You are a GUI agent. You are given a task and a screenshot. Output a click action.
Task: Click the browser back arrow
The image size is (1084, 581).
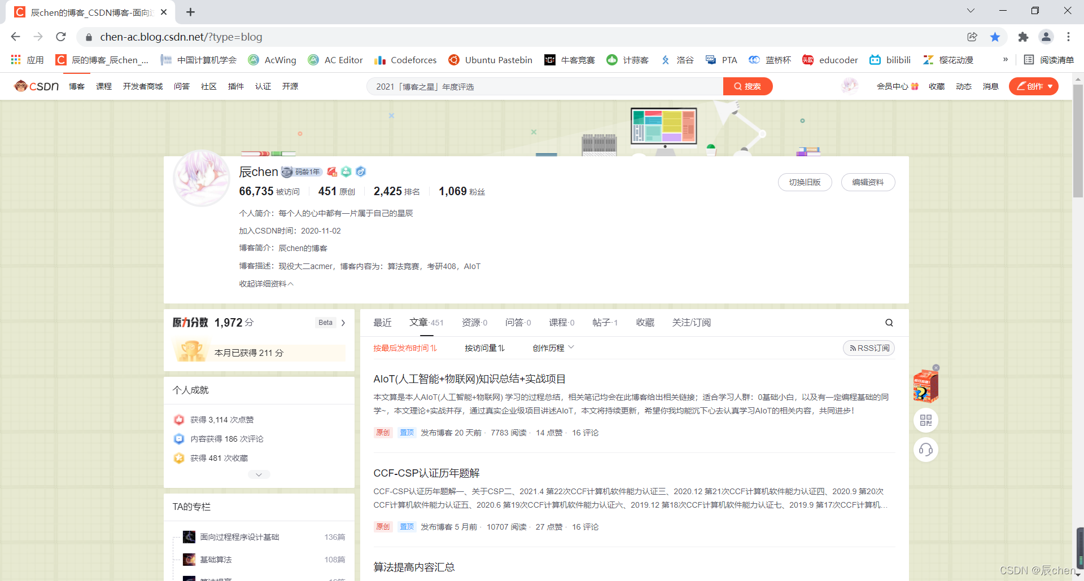tap(15, 37)
